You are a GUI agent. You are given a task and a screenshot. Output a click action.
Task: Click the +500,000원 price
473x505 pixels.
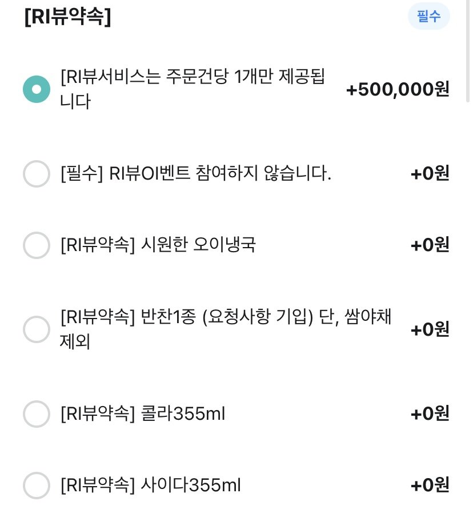click(x=398, y=89)
